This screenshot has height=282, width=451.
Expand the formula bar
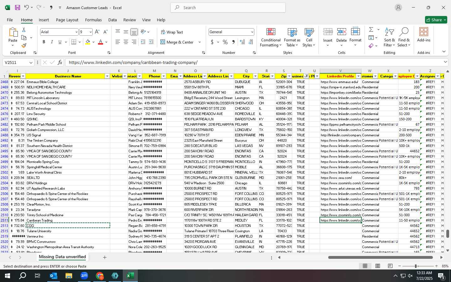(x=445, y=62)
